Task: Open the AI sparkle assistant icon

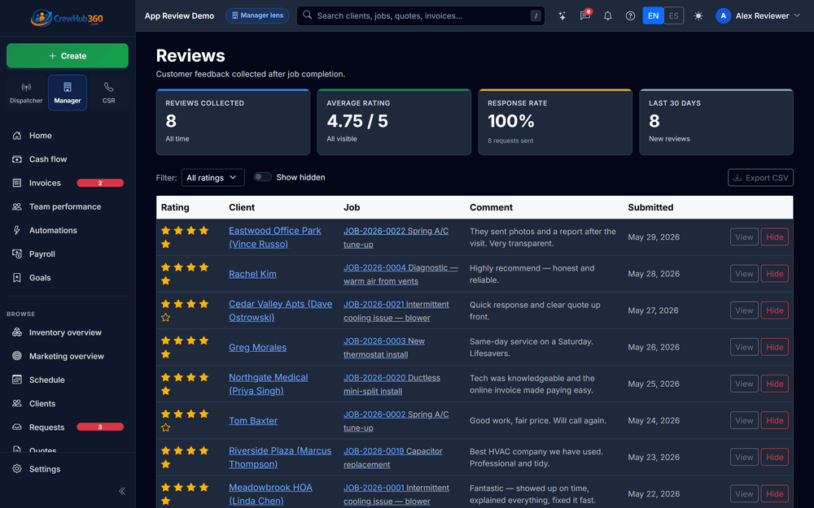Action: coord(562,16)
